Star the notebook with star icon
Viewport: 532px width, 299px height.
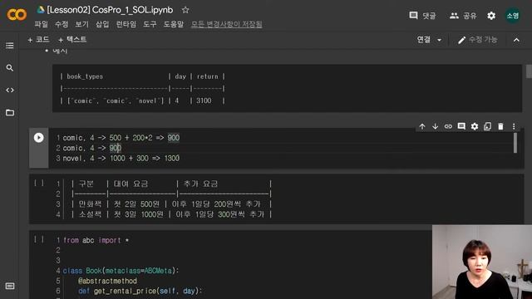(x=185, y=10)
